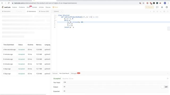This screenshot has width=170, height=95.
Task: Open Accepted submission with 12.8 MB, 4 days ago
Action: (22, 74)
